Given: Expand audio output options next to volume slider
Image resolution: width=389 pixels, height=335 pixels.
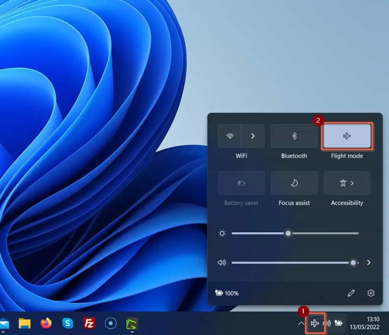Looking at the screenshot, I should pyautogui.click(x=368, y=262).
